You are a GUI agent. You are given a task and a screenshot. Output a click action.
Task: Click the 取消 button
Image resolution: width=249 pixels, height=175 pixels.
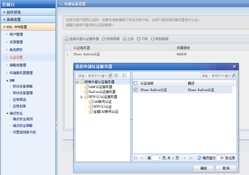[226, 168]
